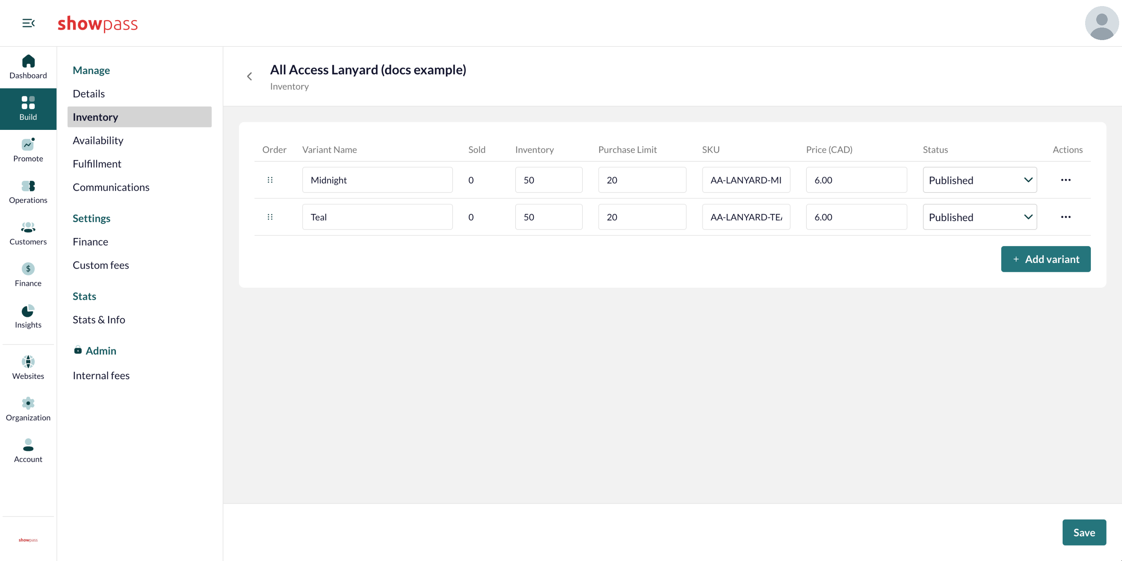This screenshot has width=1122, height=561.
Task: Click the Save button
Action: tap(1084, 532)
